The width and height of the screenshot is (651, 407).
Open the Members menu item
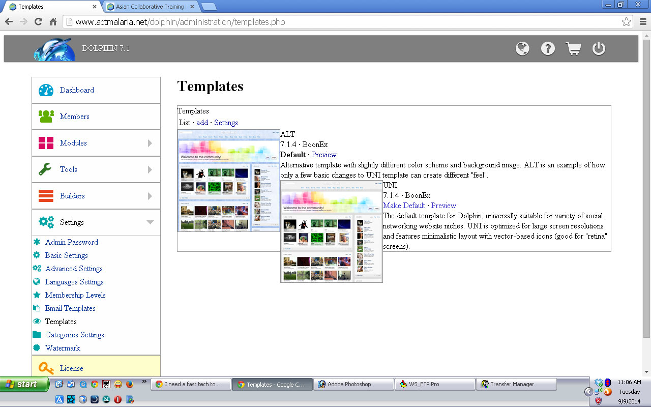point(96,117)
